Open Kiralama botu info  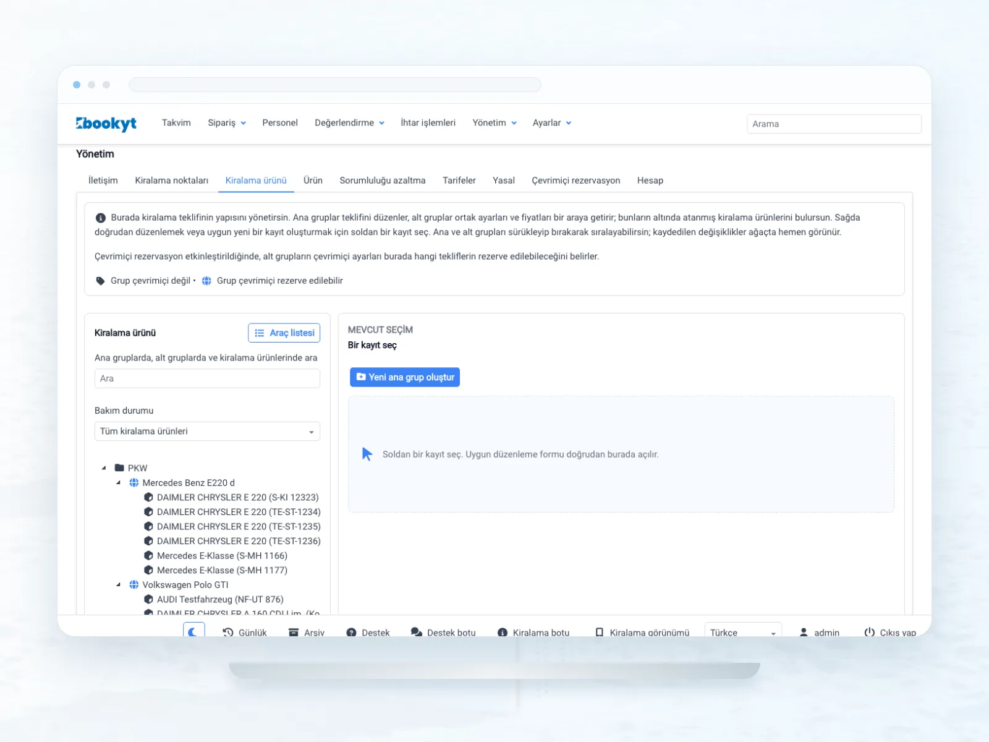pyautogui.click(x=534, y=632)
